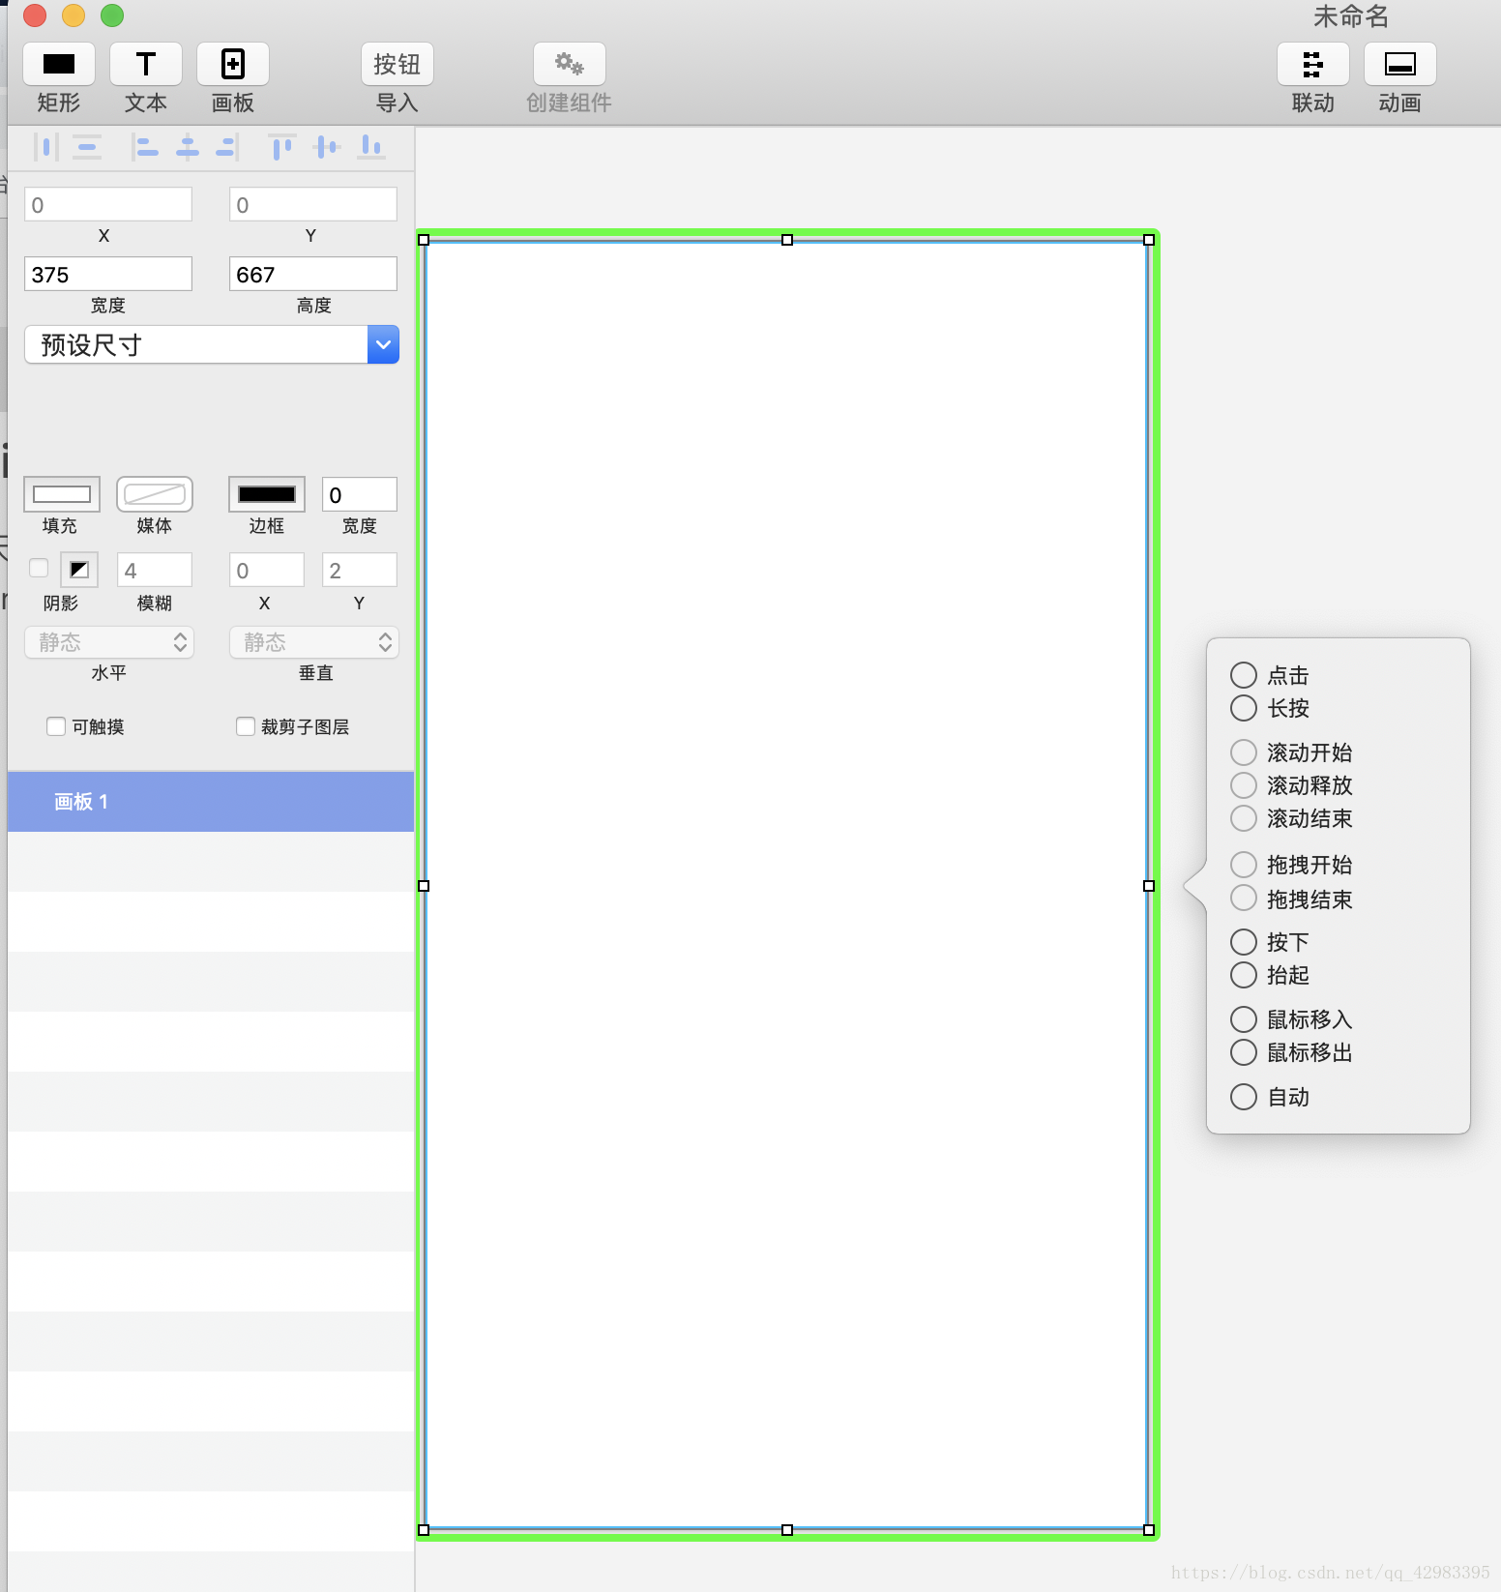Align selection to right edge
1501x1592 pixels.
pyautogui.click(x=227, y=147)
